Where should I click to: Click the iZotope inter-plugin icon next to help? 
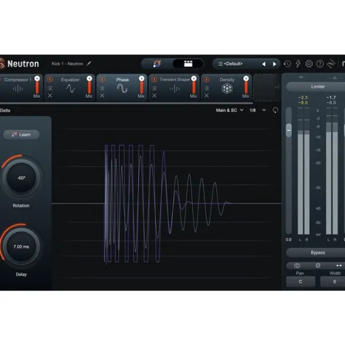tap(331, 64)
